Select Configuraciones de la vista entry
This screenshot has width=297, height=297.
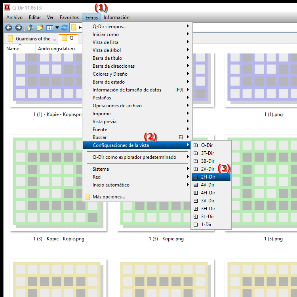coord(137,145)
